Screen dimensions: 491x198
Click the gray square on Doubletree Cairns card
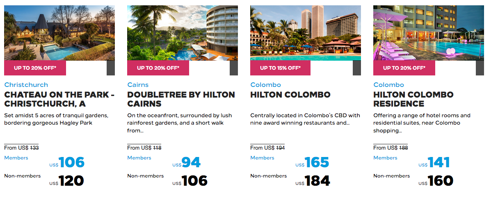pyautogui.click(x=234, y=68)
